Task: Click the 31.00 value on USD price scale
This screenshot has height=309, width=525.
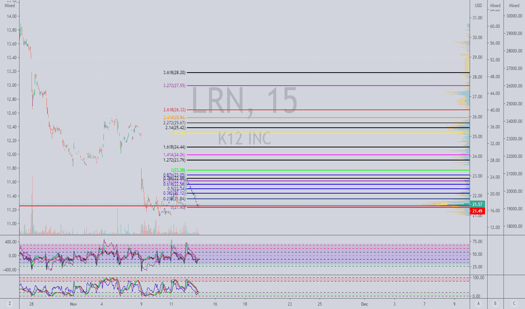Action: [477, 18]
